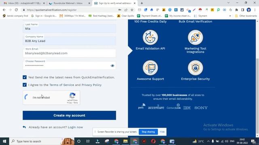Edit the Last Name field
The width and height of the screenshot is (259, 145).
coord(69,29)
